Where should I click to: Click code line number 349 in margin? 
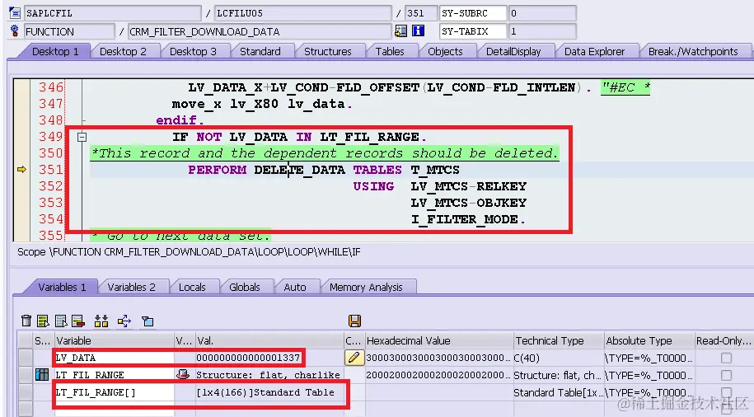tap(51, 137)
